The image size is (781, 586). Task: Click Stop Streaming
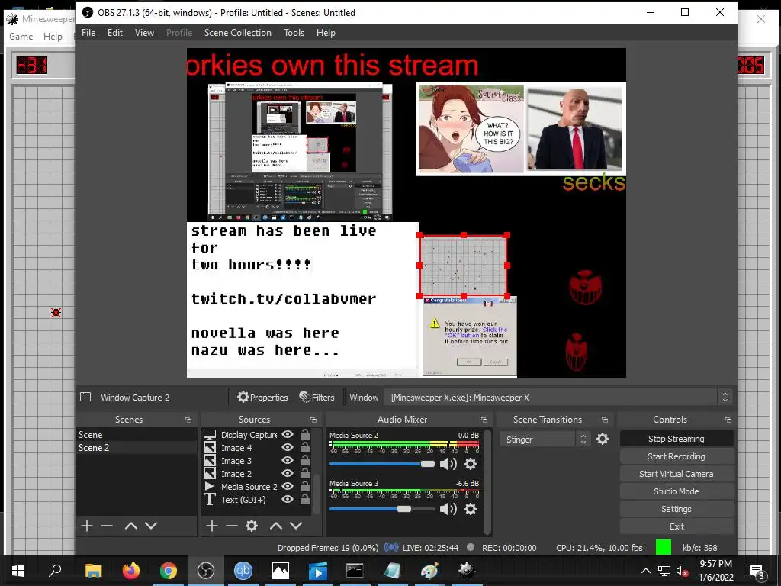coord(677,439)
